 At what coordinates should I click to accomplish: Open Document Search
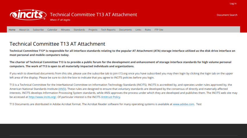click(227, 15)
